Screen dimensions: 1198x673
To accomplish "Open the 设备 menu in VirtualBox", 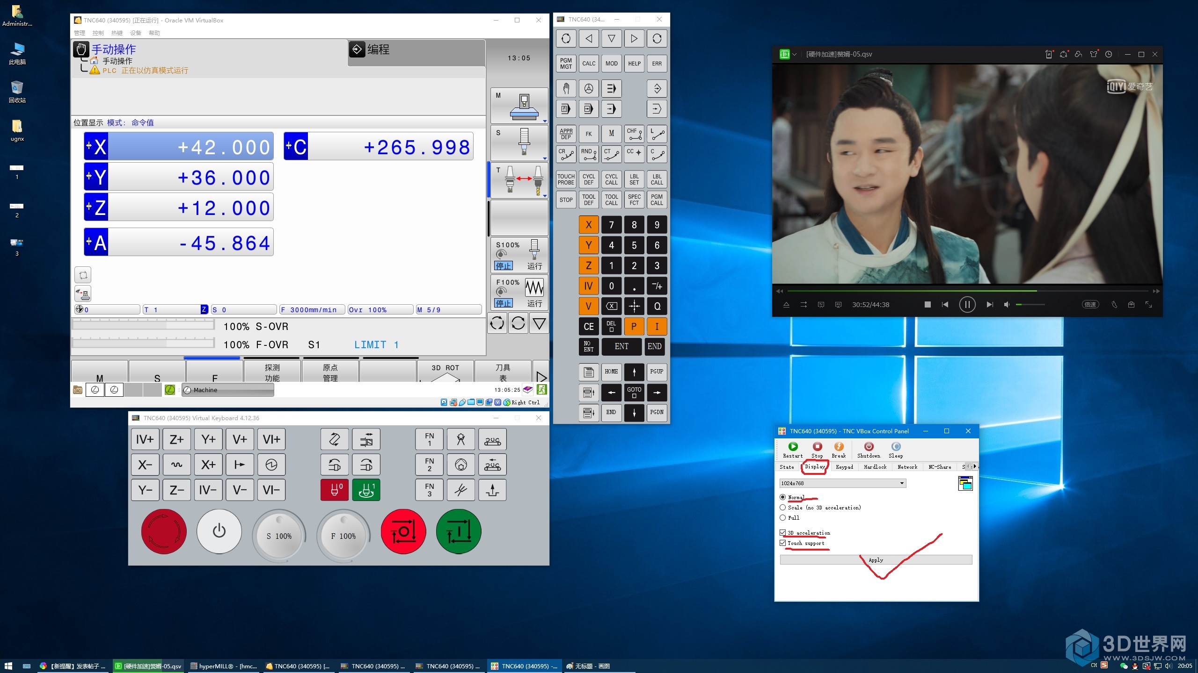I will coord(135,33).
